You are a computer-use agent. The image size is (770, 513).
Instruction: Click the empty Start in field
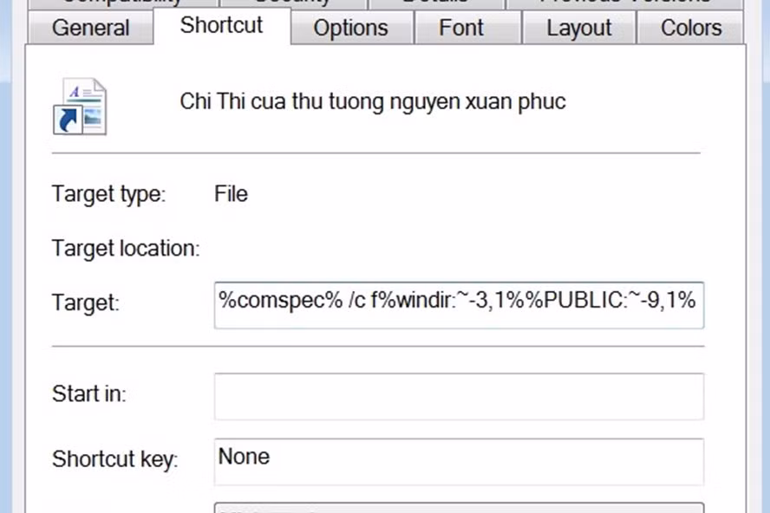point(459,395)
